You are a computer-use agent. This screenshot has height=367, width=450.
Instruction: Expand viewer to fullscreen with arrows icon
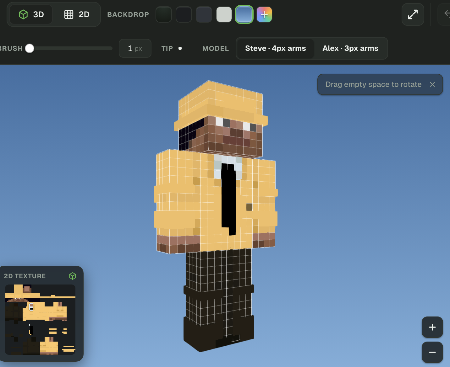[413, 14]
